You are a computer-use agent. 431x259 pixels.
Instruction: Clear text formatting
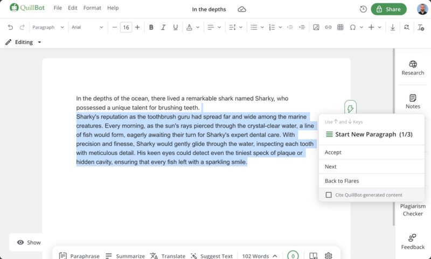click(421, 27)
